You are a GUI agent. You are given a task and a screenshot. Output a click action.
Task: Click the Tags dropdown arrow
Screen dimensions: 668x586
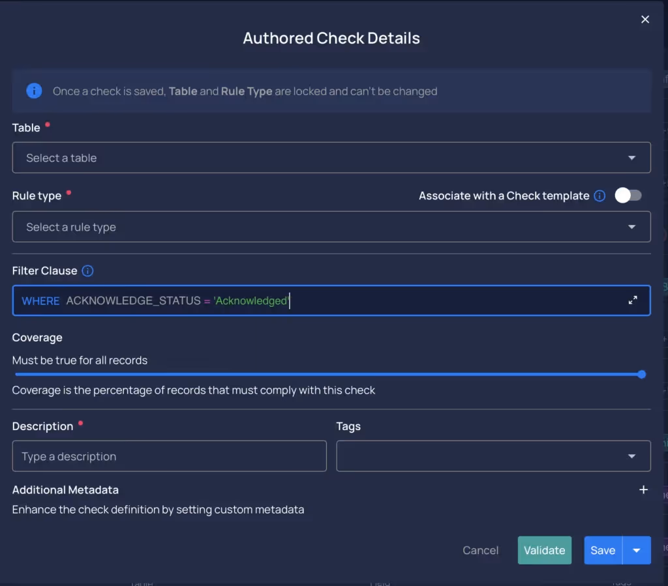pyautogui.click(x=631, y=456)
